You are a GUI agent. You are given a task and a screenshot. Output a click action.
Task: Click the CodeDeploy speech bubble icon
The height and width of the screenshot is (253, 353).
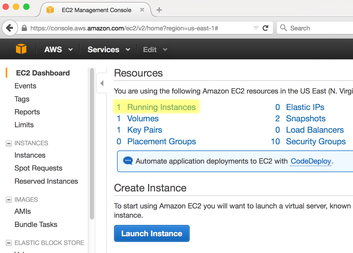point(128,161)
